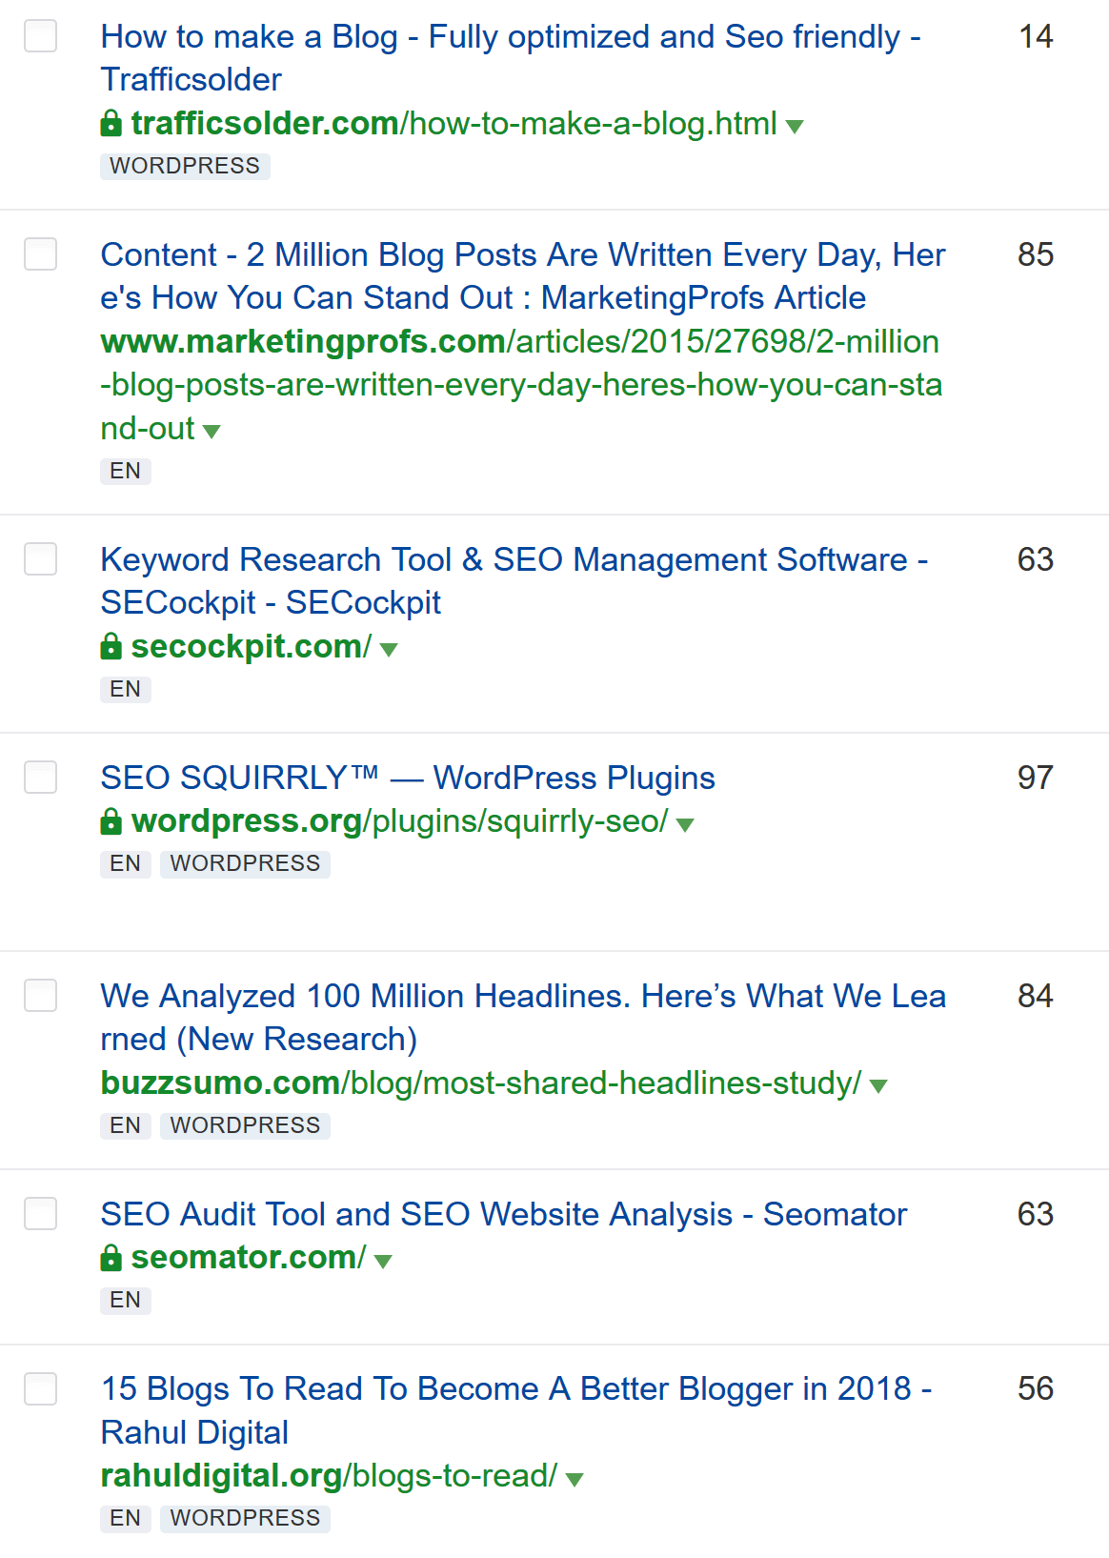This screenshot has width=1109, height=1558.
Task: Check the box for Trafficsolder blog result
Action: [x=40, y=36]
